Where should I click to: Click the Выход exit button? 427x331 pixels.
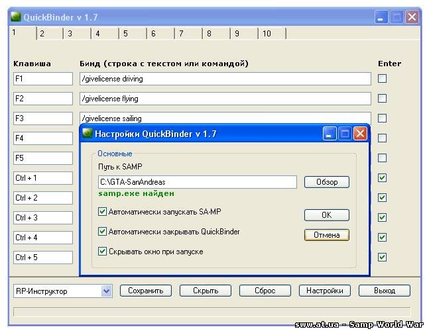click(x=385, y=291)
